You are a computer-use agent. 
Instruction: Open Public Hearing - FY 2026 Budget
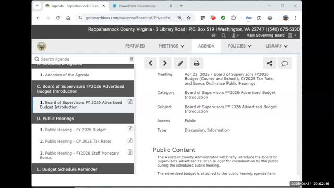[x=73, y=130]
